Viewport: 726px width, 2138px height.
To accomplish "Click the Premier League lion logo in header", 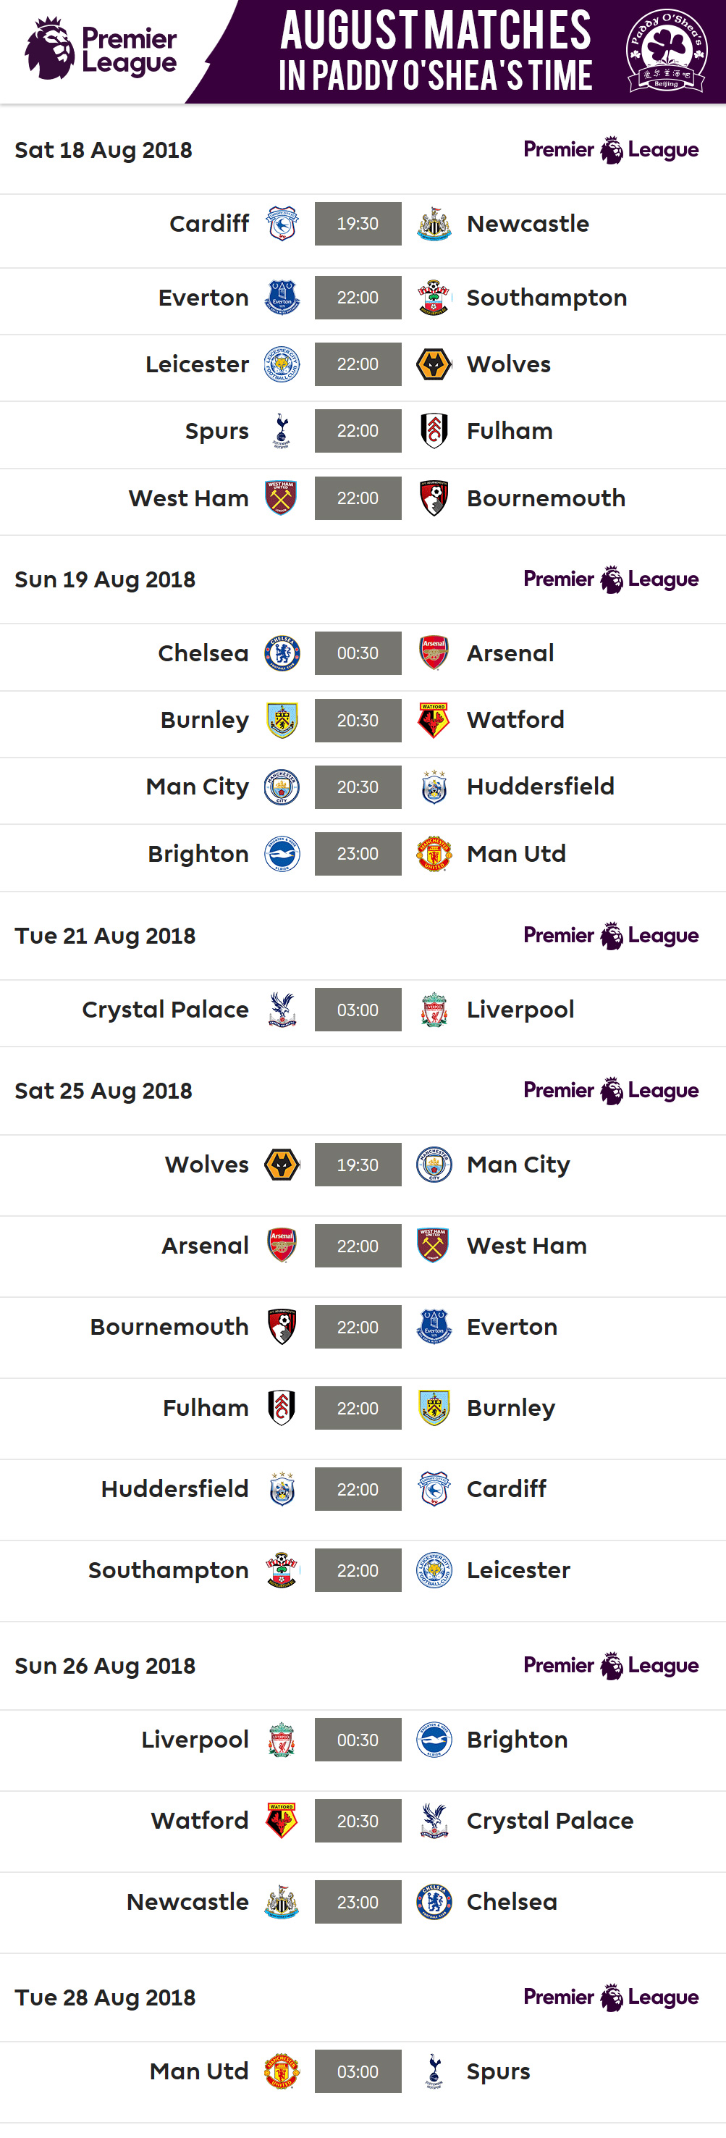I will pos(50,50).
